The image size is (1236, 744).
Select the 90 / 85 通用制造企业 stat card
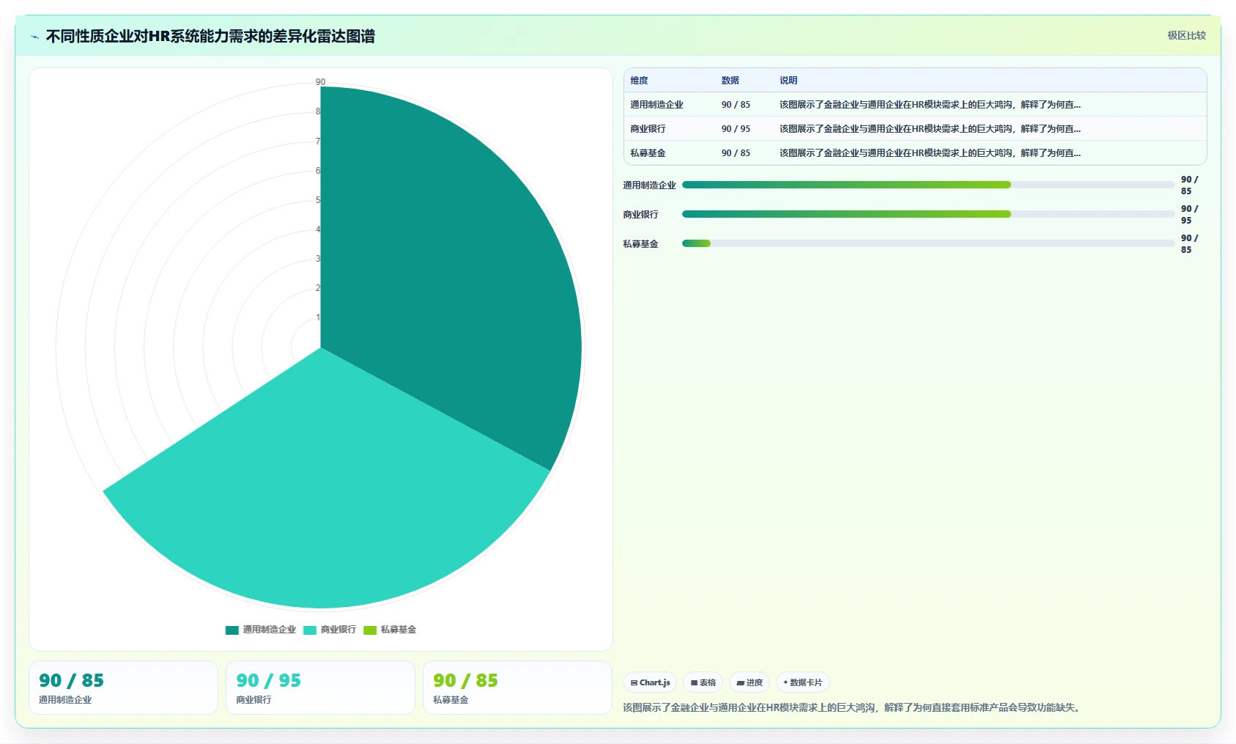pyautogui.click(x=123, y=688)
